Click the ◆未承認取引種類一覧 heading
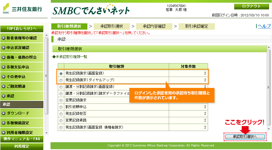Viewport: 272px width, 150px height. click(70, 57)
